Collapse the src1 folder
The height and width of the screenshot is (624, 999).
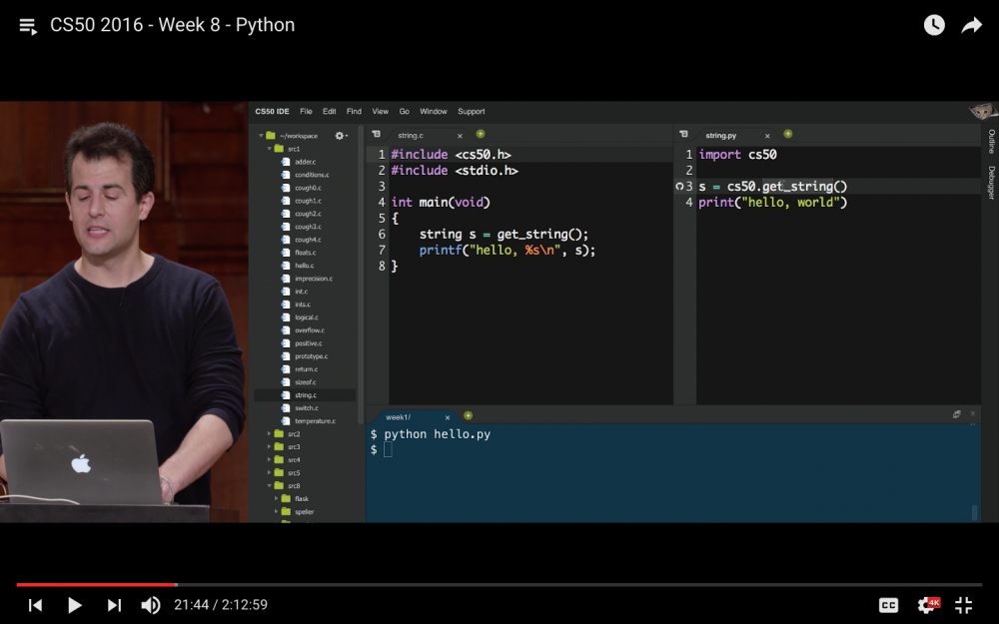(269, 149)
